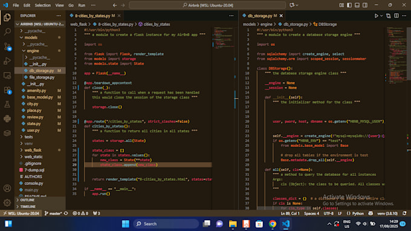
Task: Open Source Control view with badge
Action: pyautogui.click(x=7, y=47)
